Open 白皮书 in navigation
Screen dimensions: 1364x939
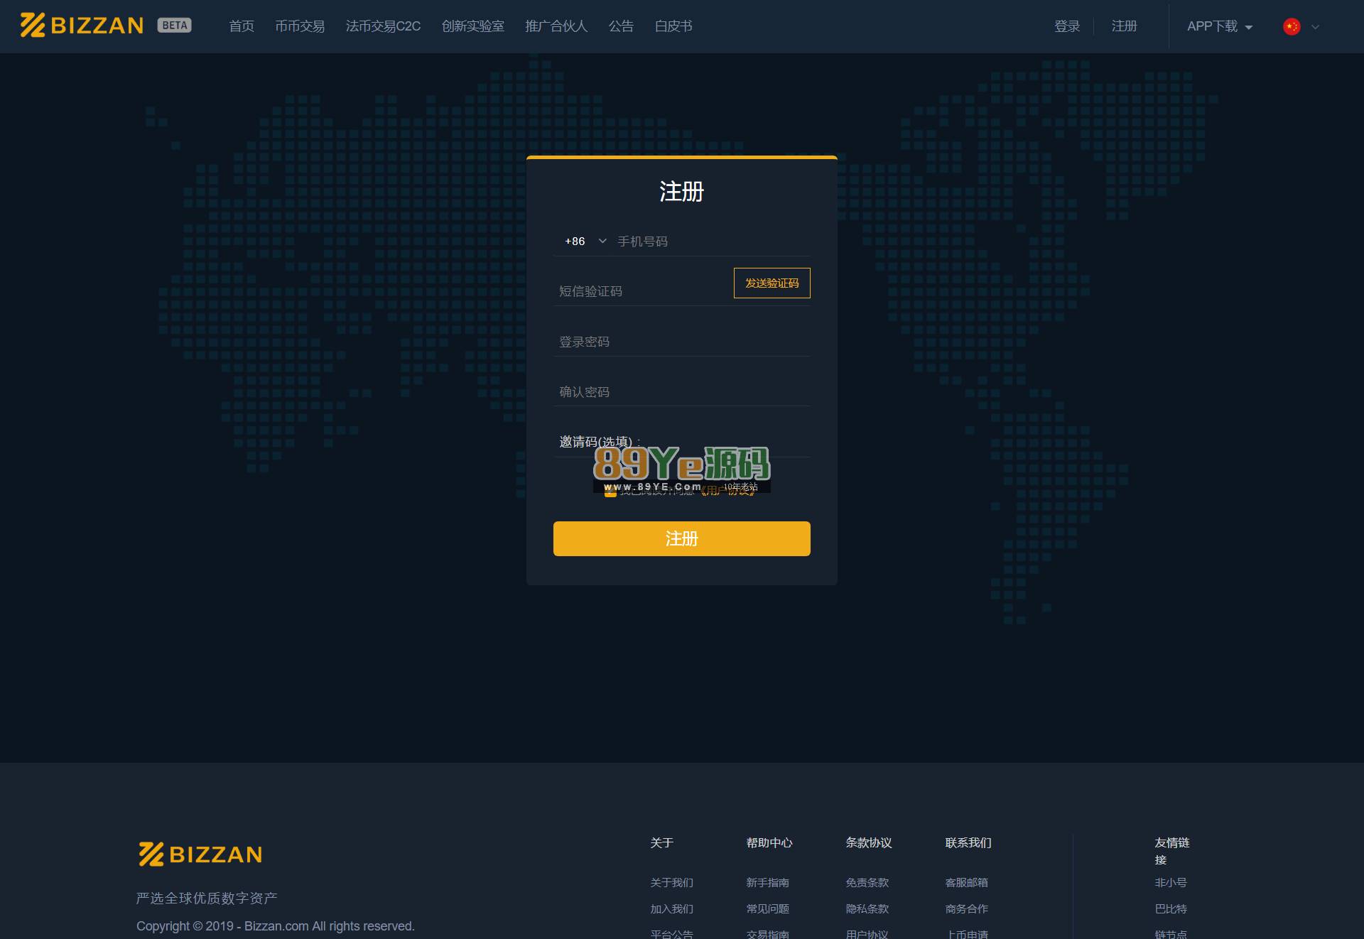click(x=673, y=26)
